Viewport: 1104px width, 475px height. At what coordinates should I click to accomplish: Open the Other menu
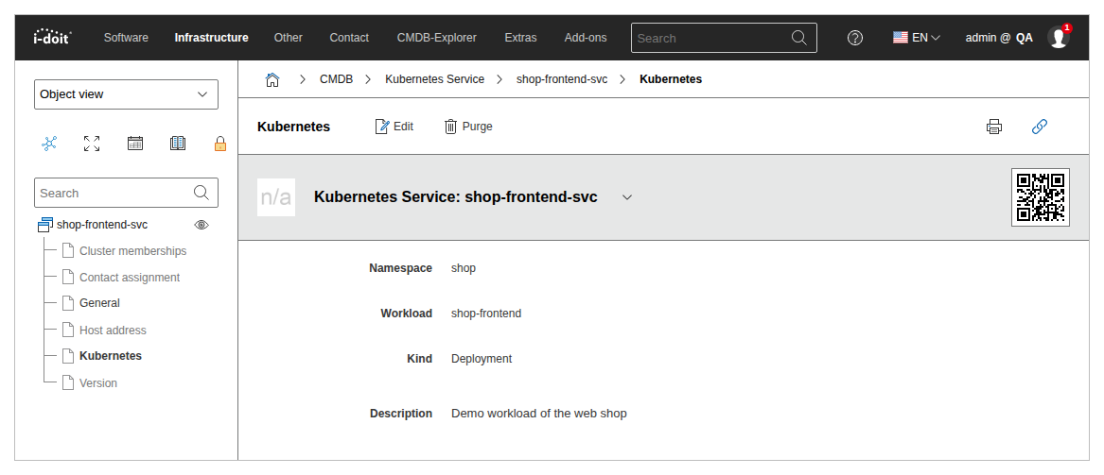point(288,38)
